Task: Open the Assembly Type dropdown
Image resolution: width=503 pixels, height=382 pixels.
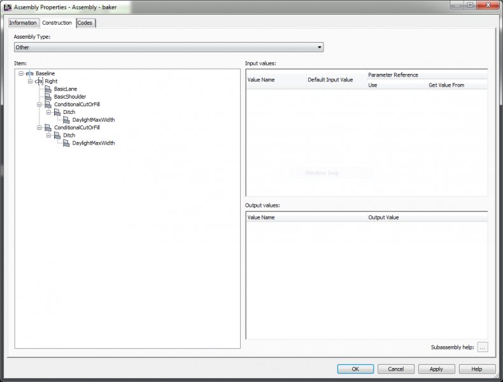Action: click(169, 47)
